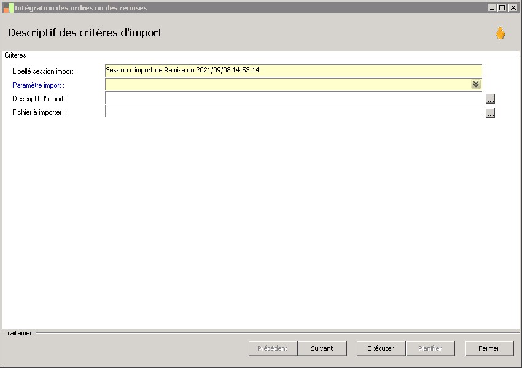The height and width of the screenshot is (368, 522).
Task: Click the Suivant button
Action: tap(322, 348)
